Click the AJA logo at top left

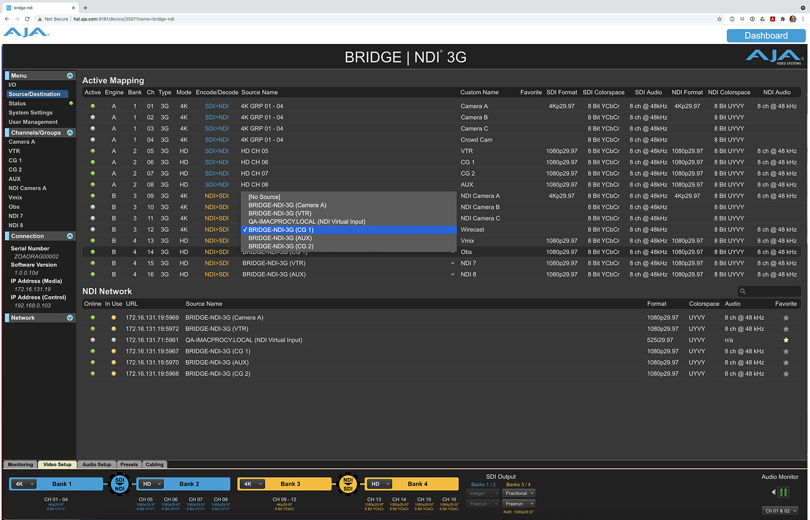coord(27,32)
